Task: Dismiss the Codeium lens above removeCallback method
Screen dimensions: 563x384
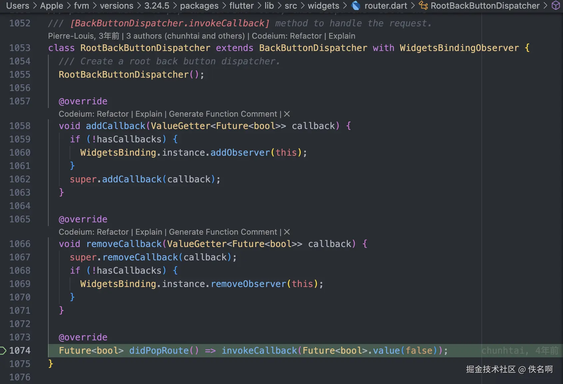Action: 287,232
